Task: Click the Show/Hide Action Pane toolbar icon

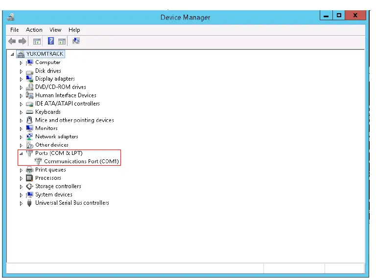Action: click(x=62, y=42)
